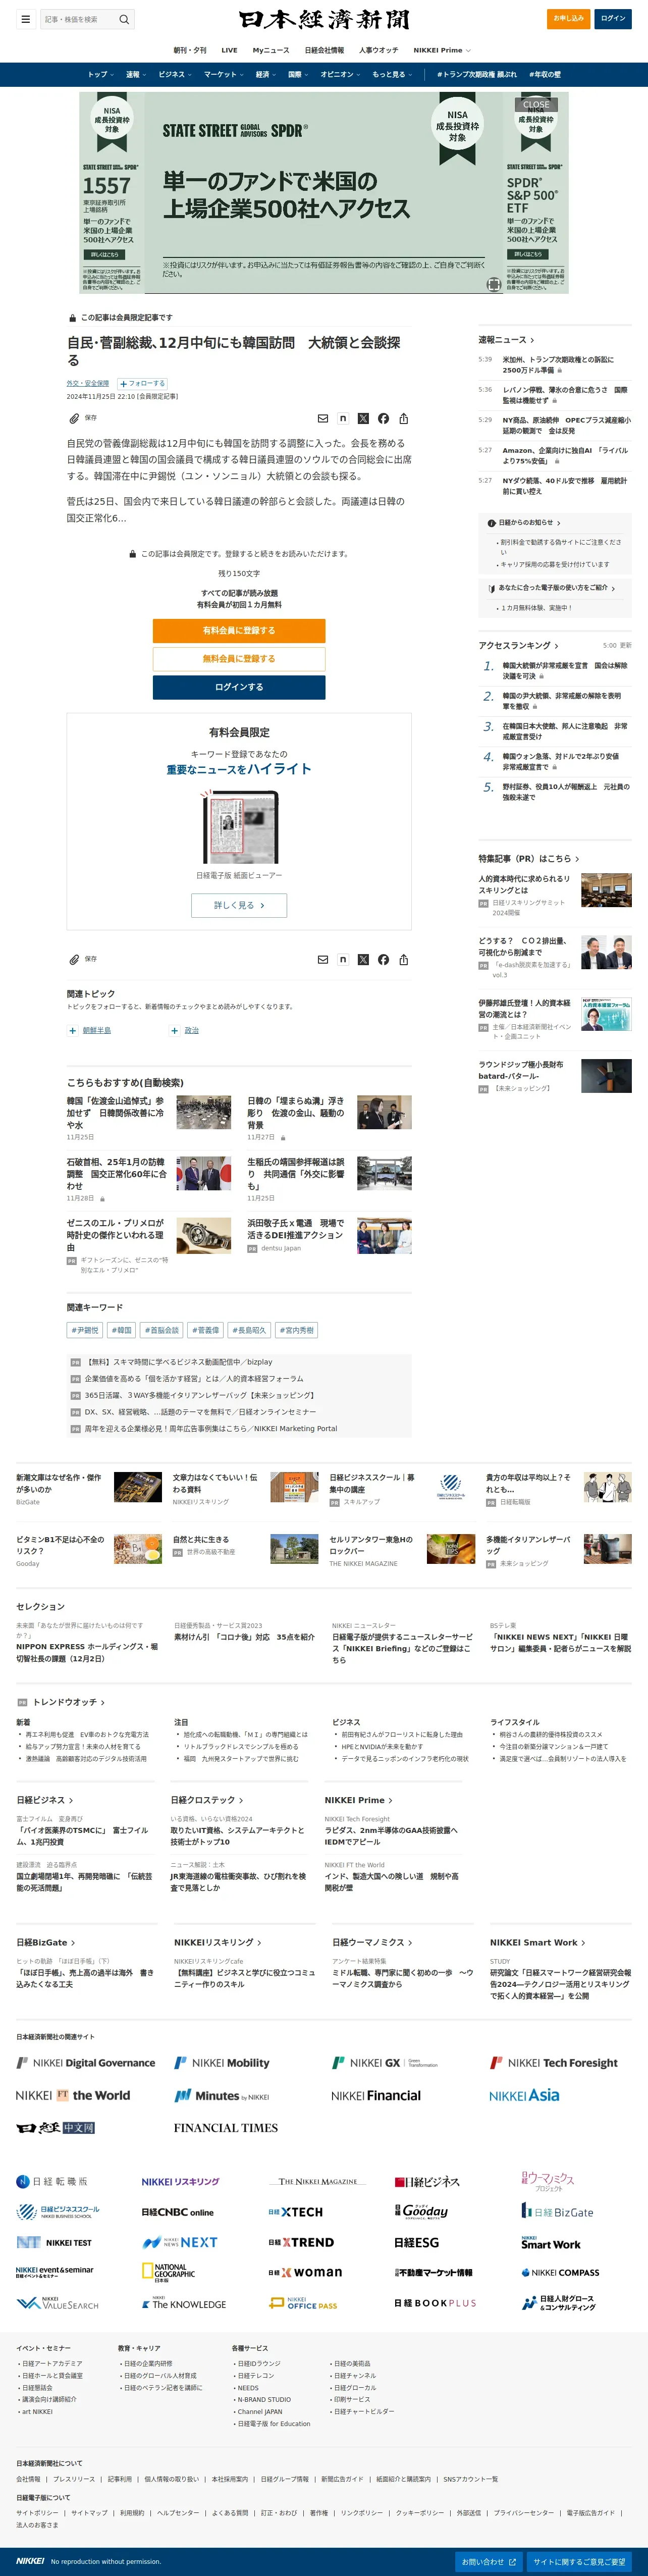
Task: Click the lower Facebook share icon
Action: click(383, 959)
